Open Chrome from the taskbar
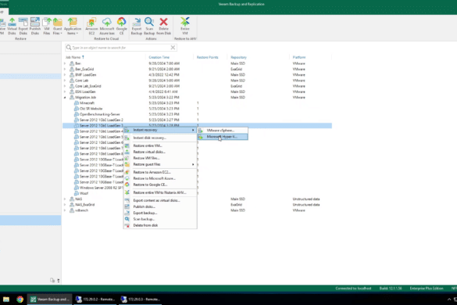 20,300
